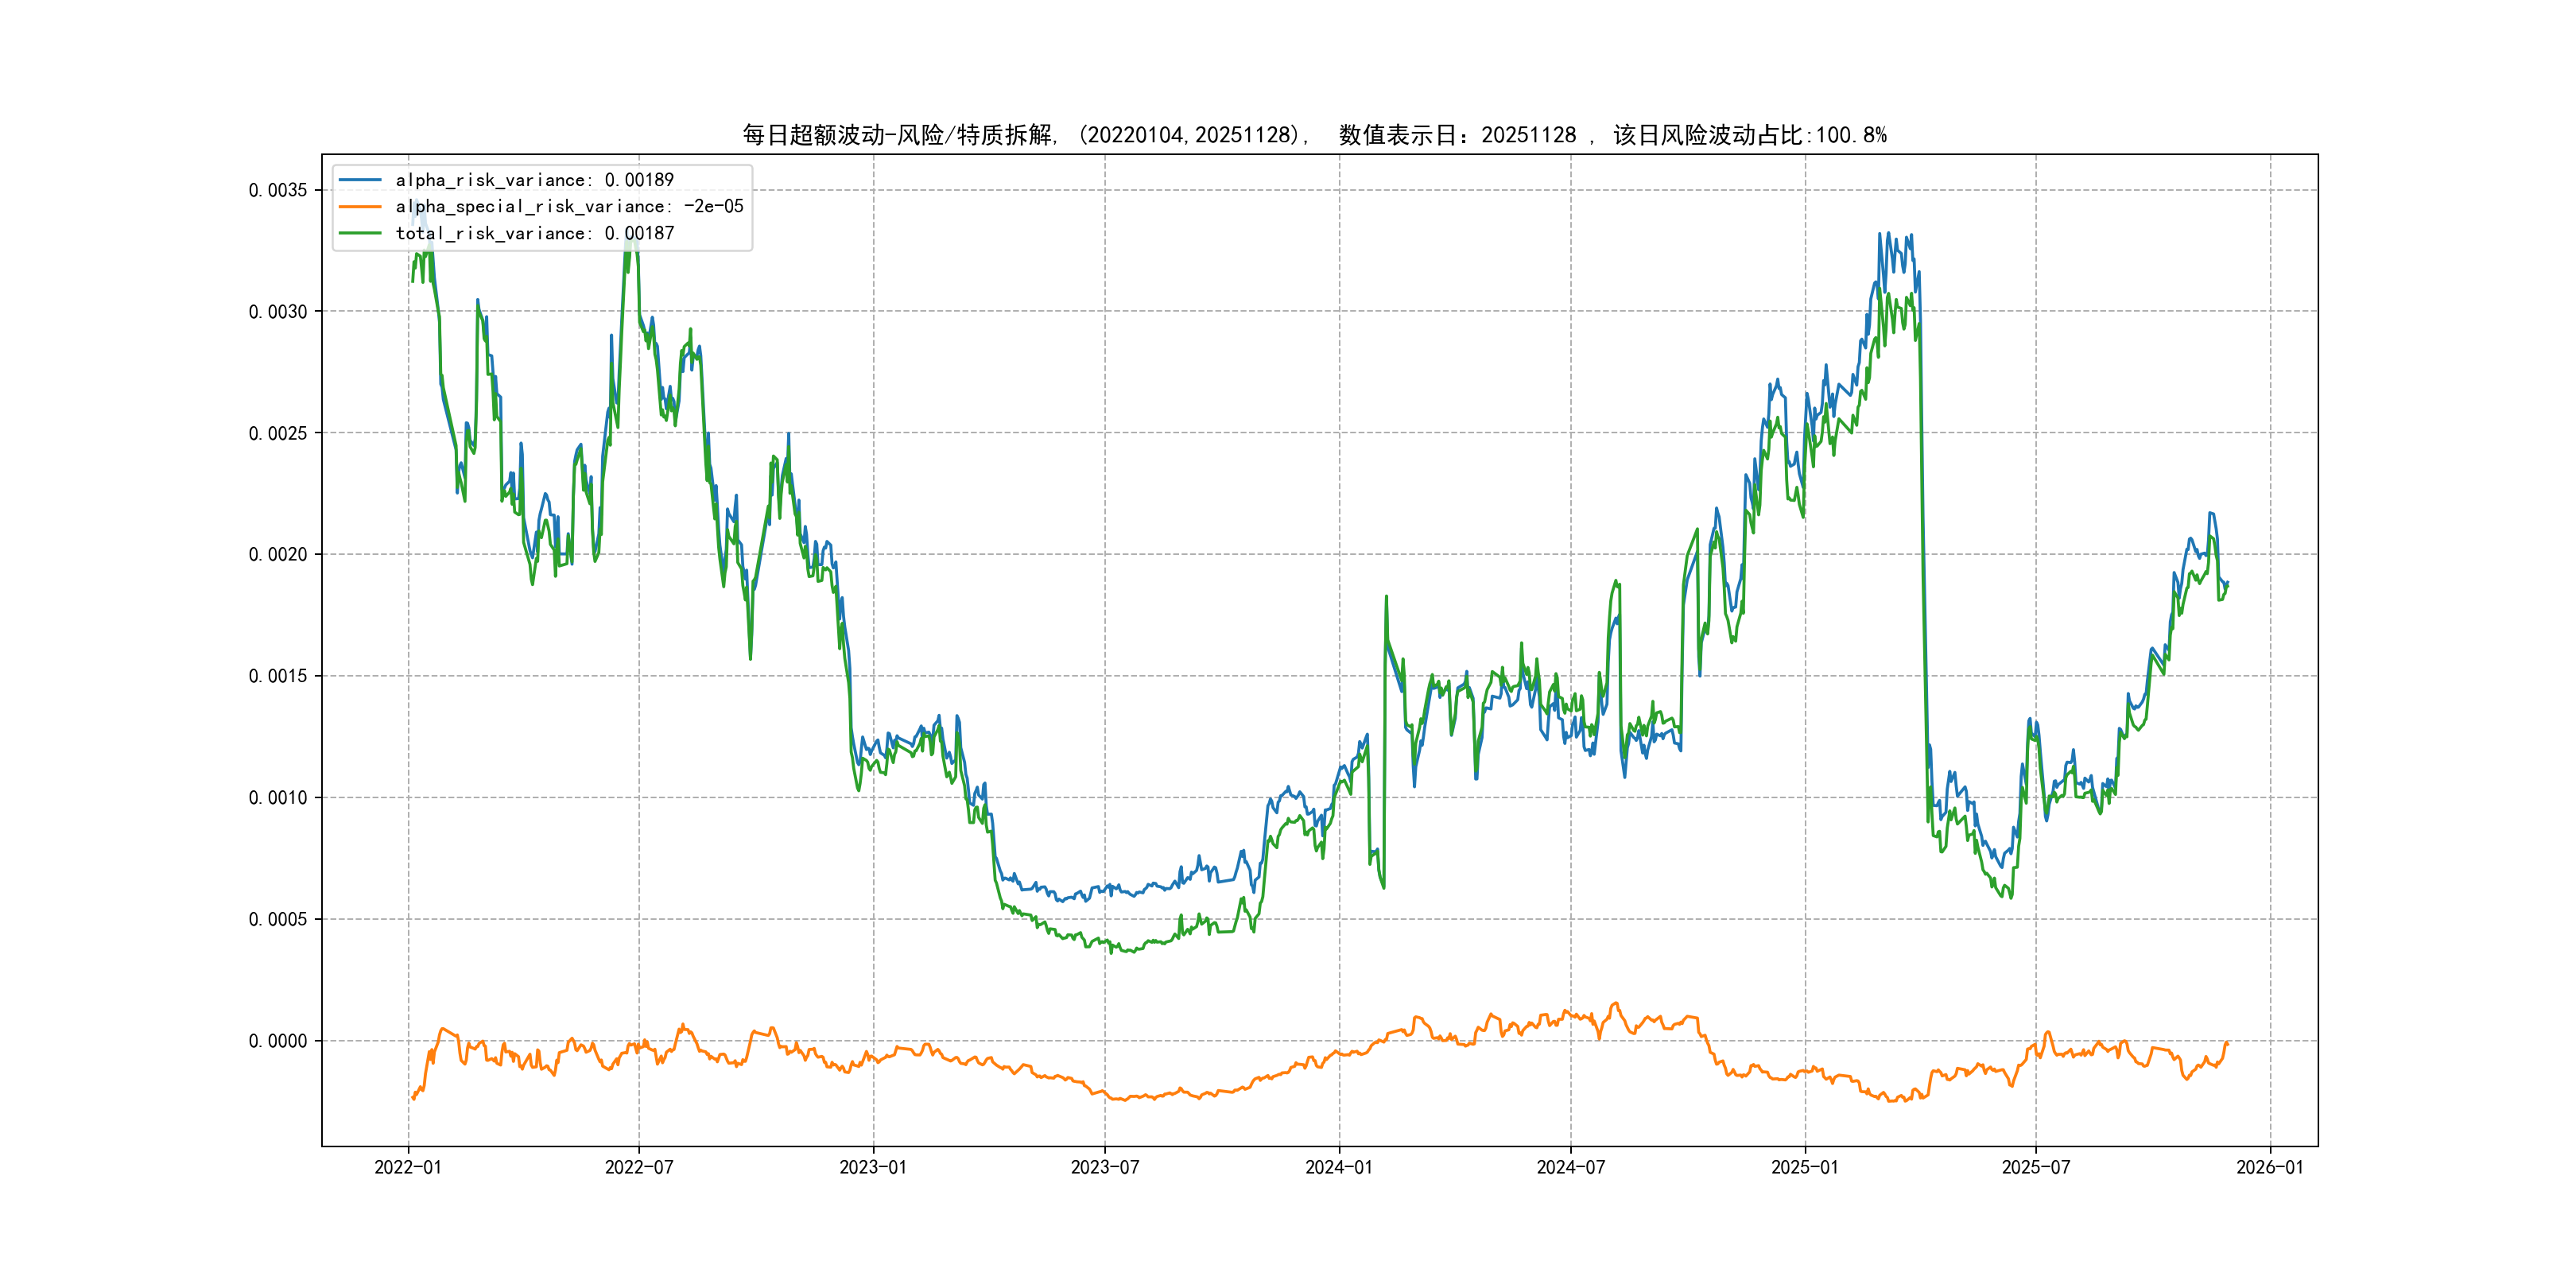Click the 0.0000 y-axis tick label
The height and width of the screenshot is (1288, 2576).
click(278, 1041)
